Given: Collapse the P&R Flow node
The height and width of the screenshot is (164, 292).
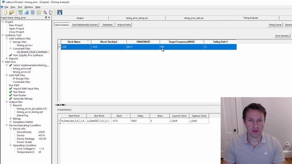Looking at the screenshot, I should pos(3,62).
